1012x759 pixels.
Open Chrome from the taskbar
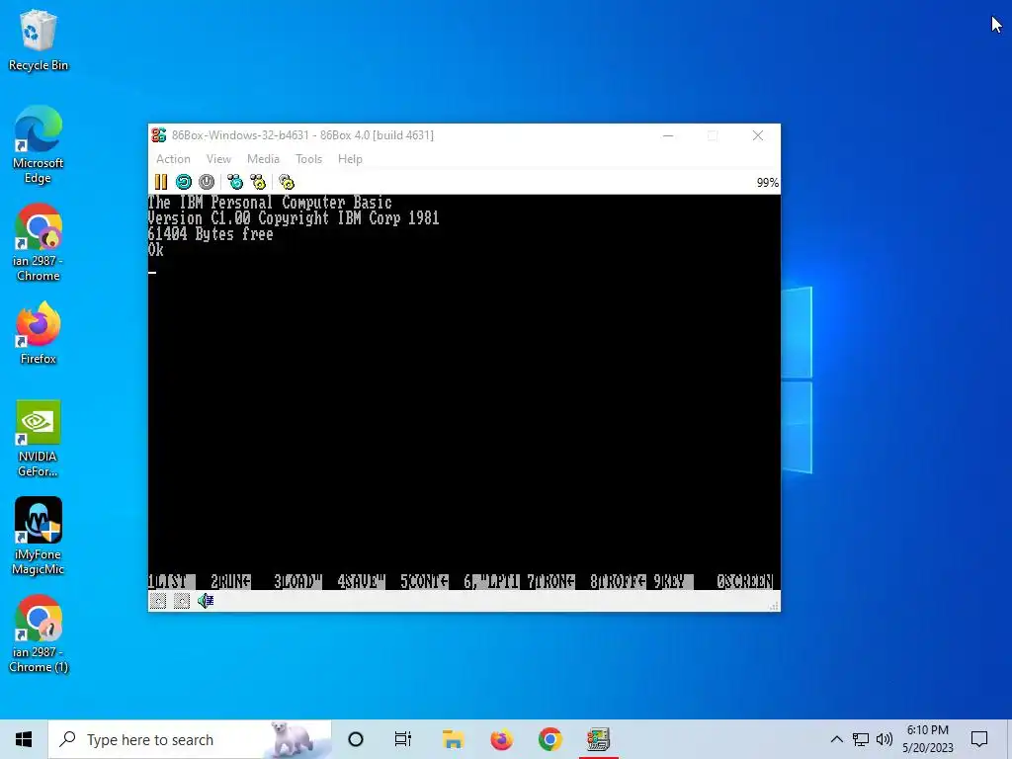click(x=549, y=739)
